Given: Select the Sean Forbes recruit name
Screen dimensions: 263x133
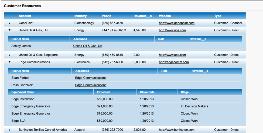Looking at the screenshot, I should 20,78.
